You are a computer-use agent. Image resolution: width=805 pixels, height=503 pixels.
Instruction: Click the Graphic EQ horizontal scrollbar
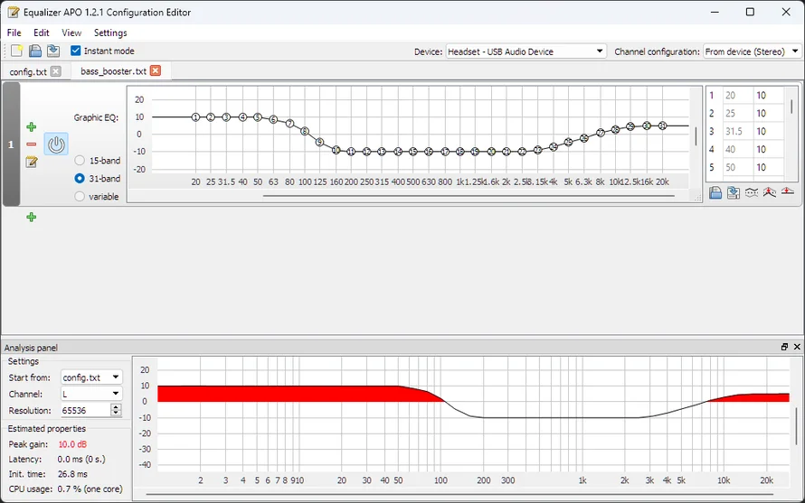click(x=469, y=195)
